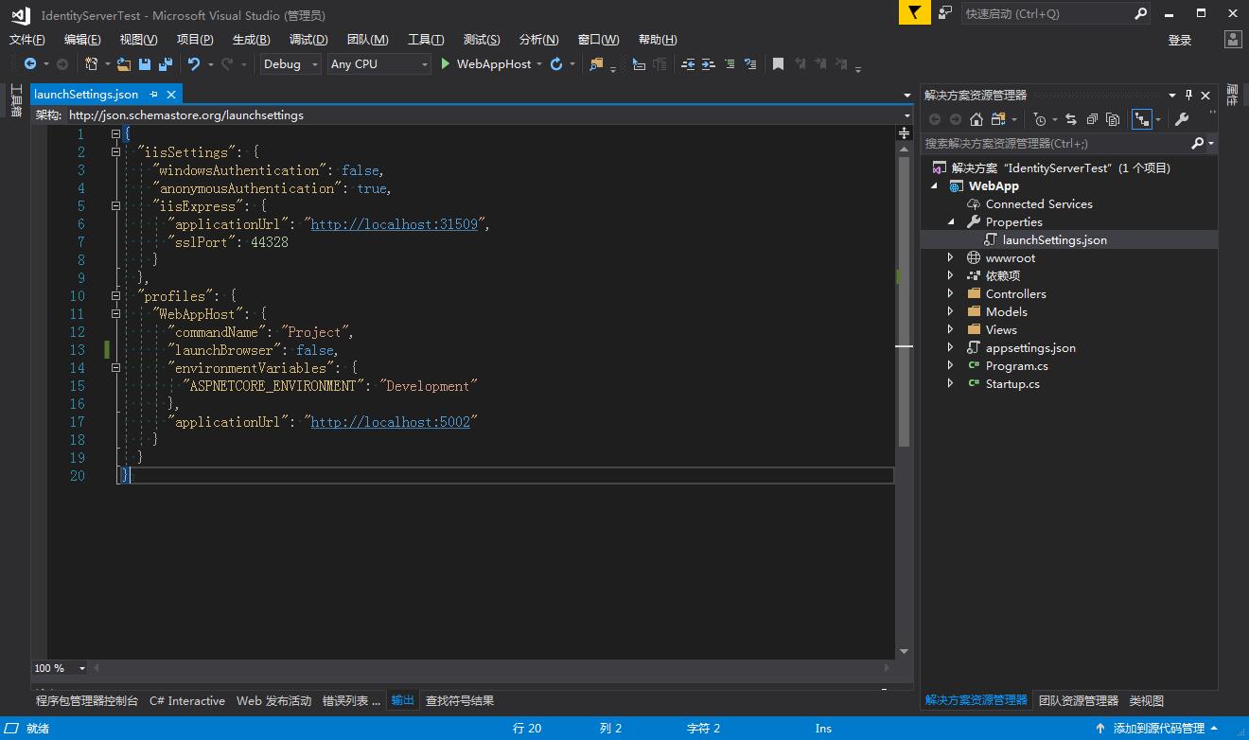Click 登录 sign-in button

[x=1180, y=40]
